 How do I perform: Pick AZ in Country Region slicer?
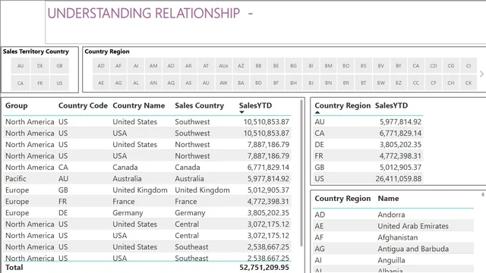click(241, 66)
